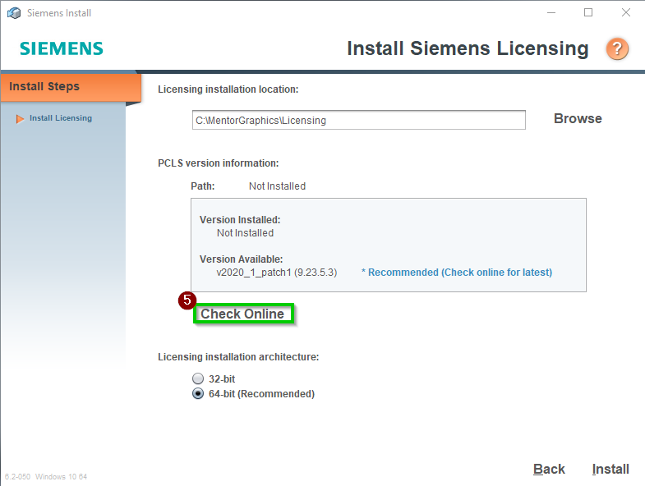Close the Siemens Install window

[x=625, y=13]
